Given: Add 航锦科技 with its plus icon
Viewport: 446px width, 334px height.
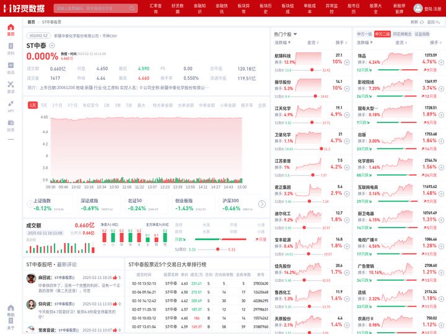Looking at the screenshot, I should click(x=347, y=62).
